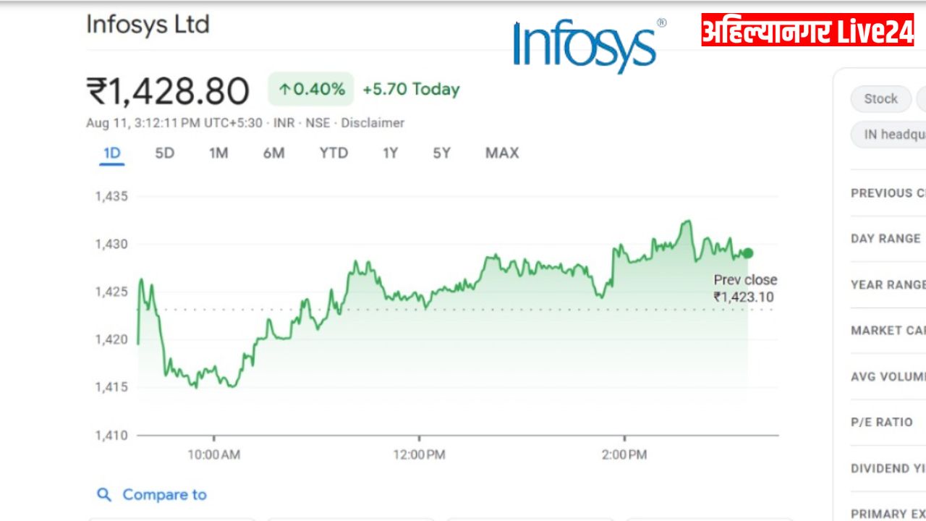Click the 1,410 y-axis label
Viewport: 926px width, 521px height.
pyautogui.click(x=111, y=436)
